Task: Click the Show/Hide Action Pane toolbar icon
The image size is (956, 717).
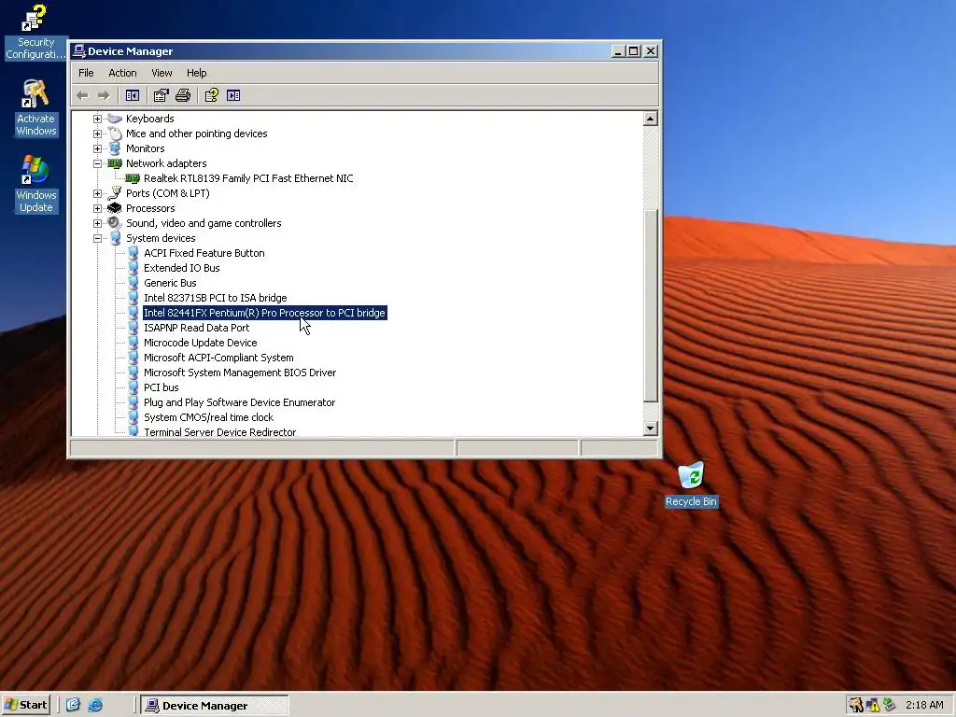Action: [x=233, y=95]
